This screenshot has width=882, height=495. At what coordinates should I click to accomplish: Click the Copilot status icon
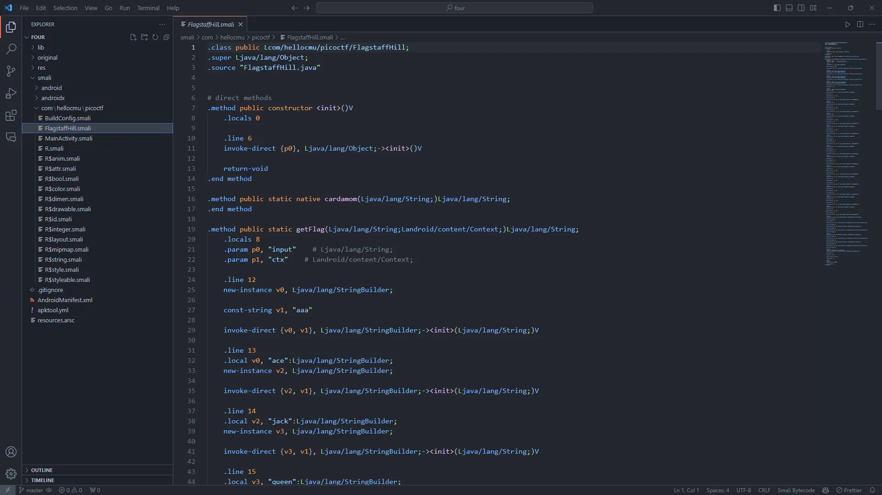click(825, 490)
